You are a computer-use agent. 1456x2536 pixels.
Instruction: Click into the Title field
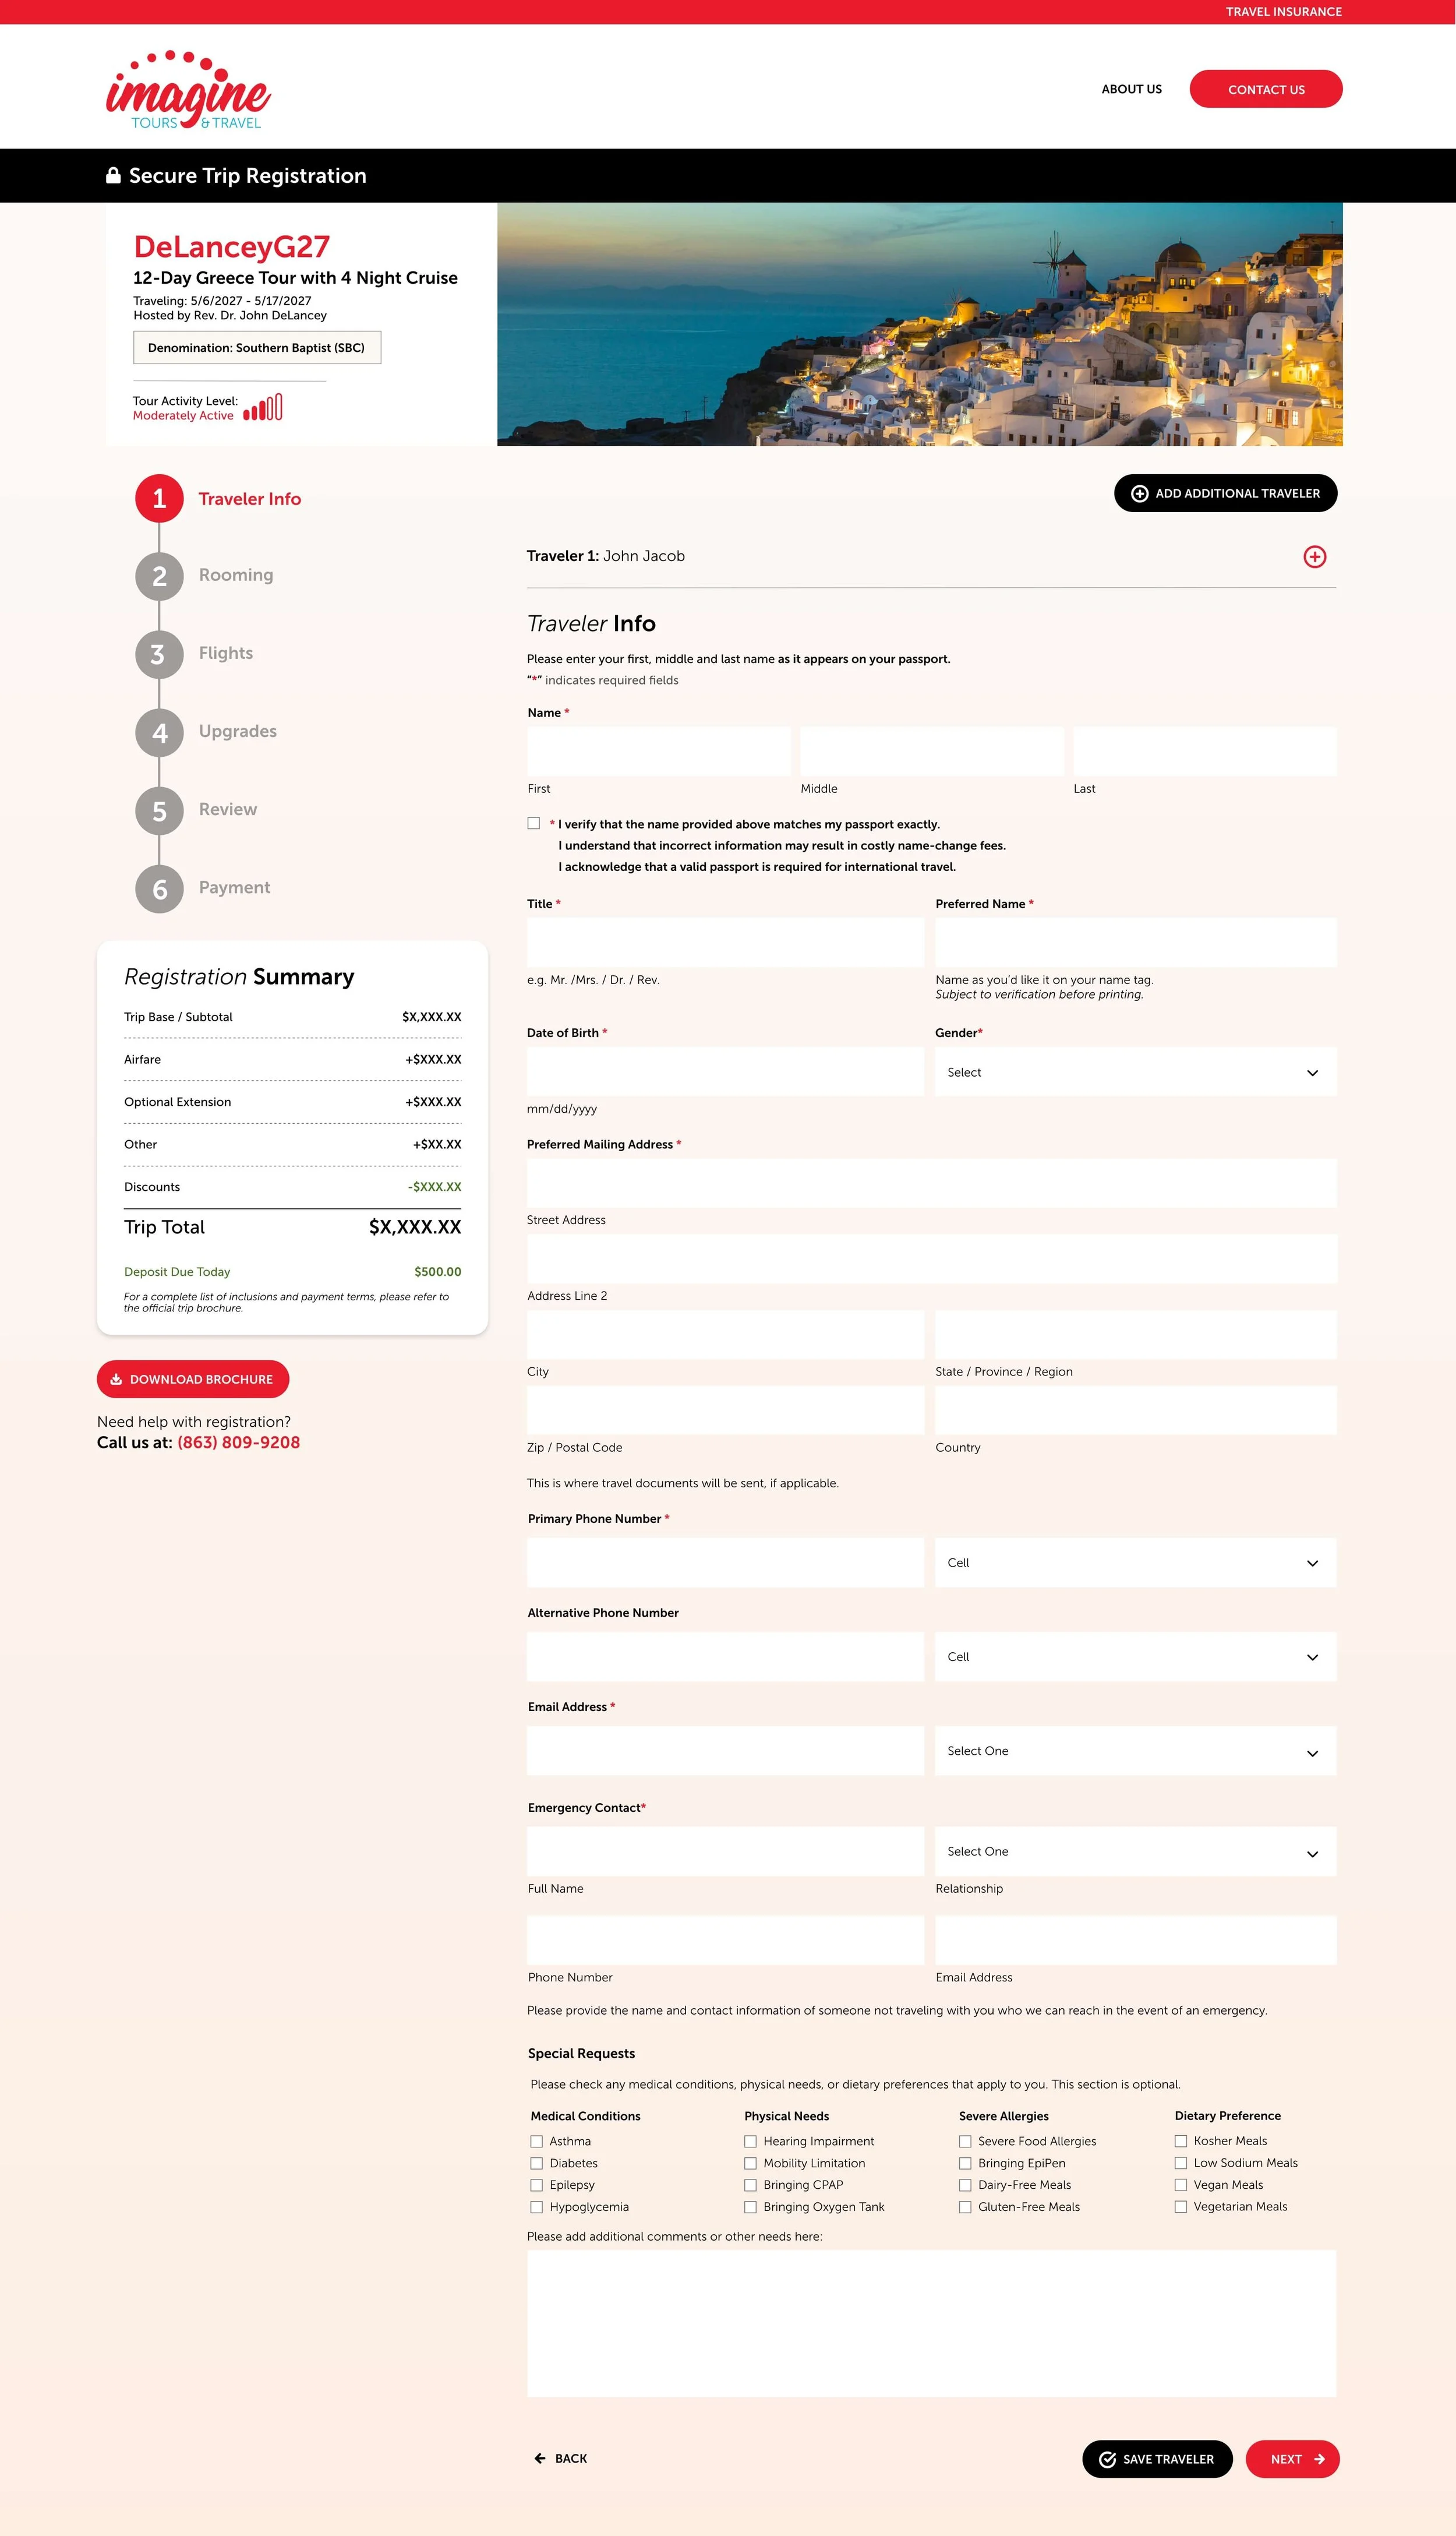pyautogui.click(x=725, y=942)
